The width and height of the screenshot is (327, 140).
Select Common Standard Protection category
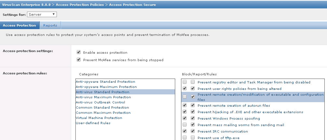[102, 107]
